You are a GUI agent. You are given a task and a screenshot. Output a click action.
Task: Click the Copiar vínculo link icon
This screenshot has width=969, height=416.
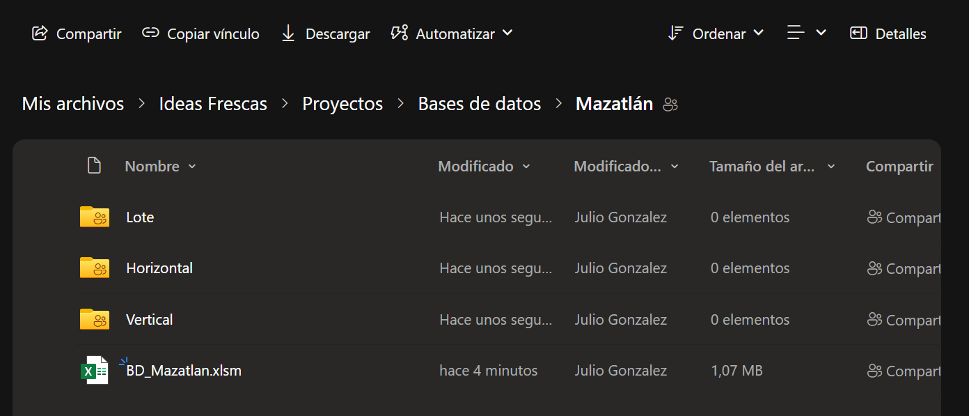[x=150, y=33]
